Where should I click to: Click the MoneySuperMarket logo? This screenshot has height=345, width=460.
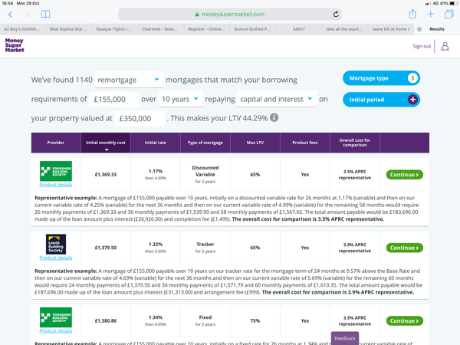pyautogui.click(x=15, y=45)
